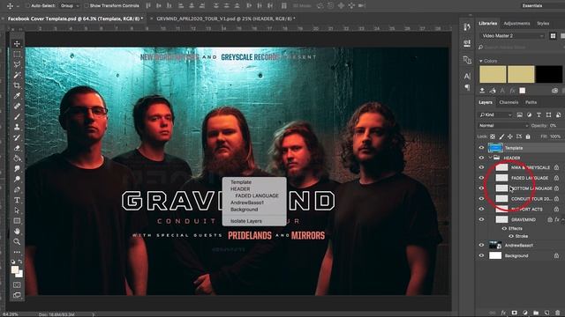The image size is (565, 317).
Task: Click the Opacity value field
Action: [554, 125]
